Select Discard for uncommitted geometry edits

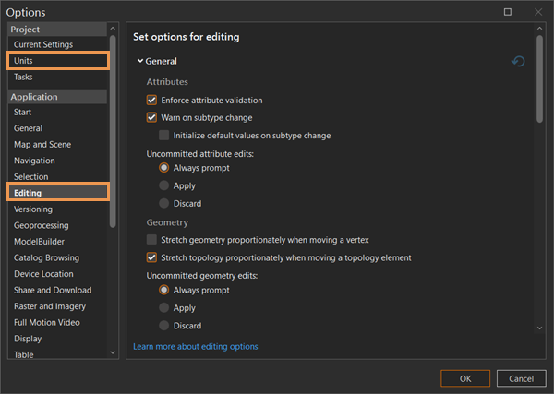(x=164, y=326)
